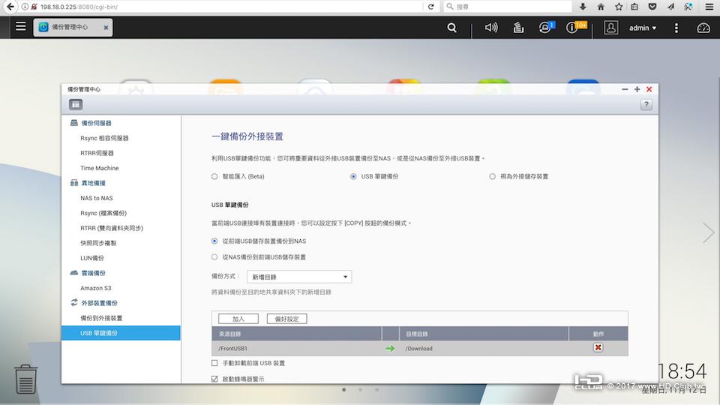
Task: Click the help question mark button
Action: (x=646, y=105)
